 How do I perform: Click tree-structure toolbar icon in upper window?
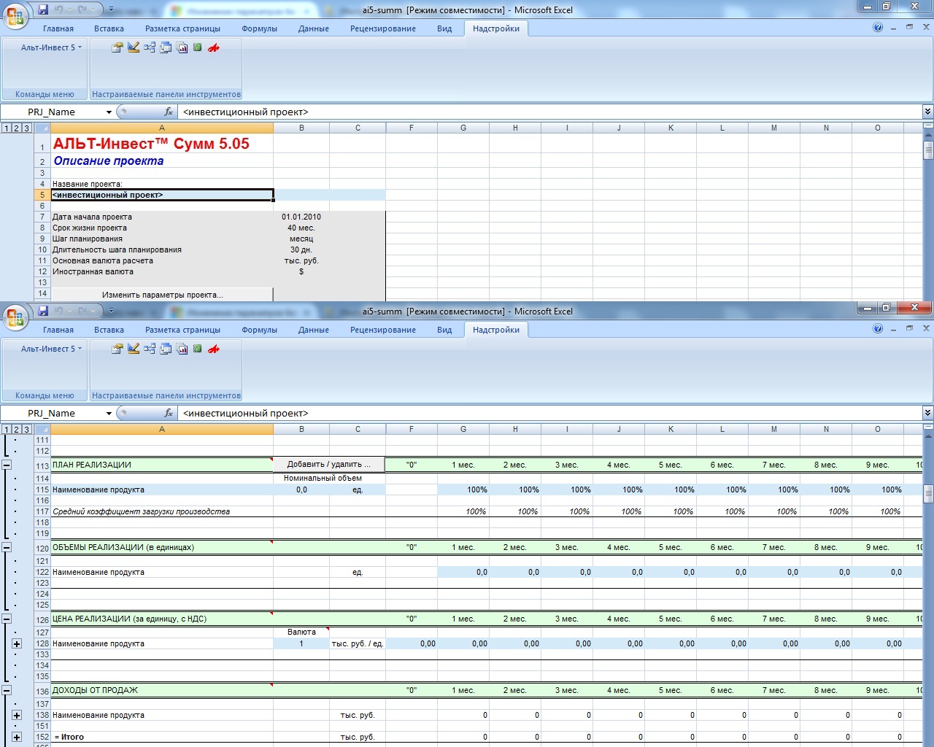pyautogui.click(x=150, y=47)
